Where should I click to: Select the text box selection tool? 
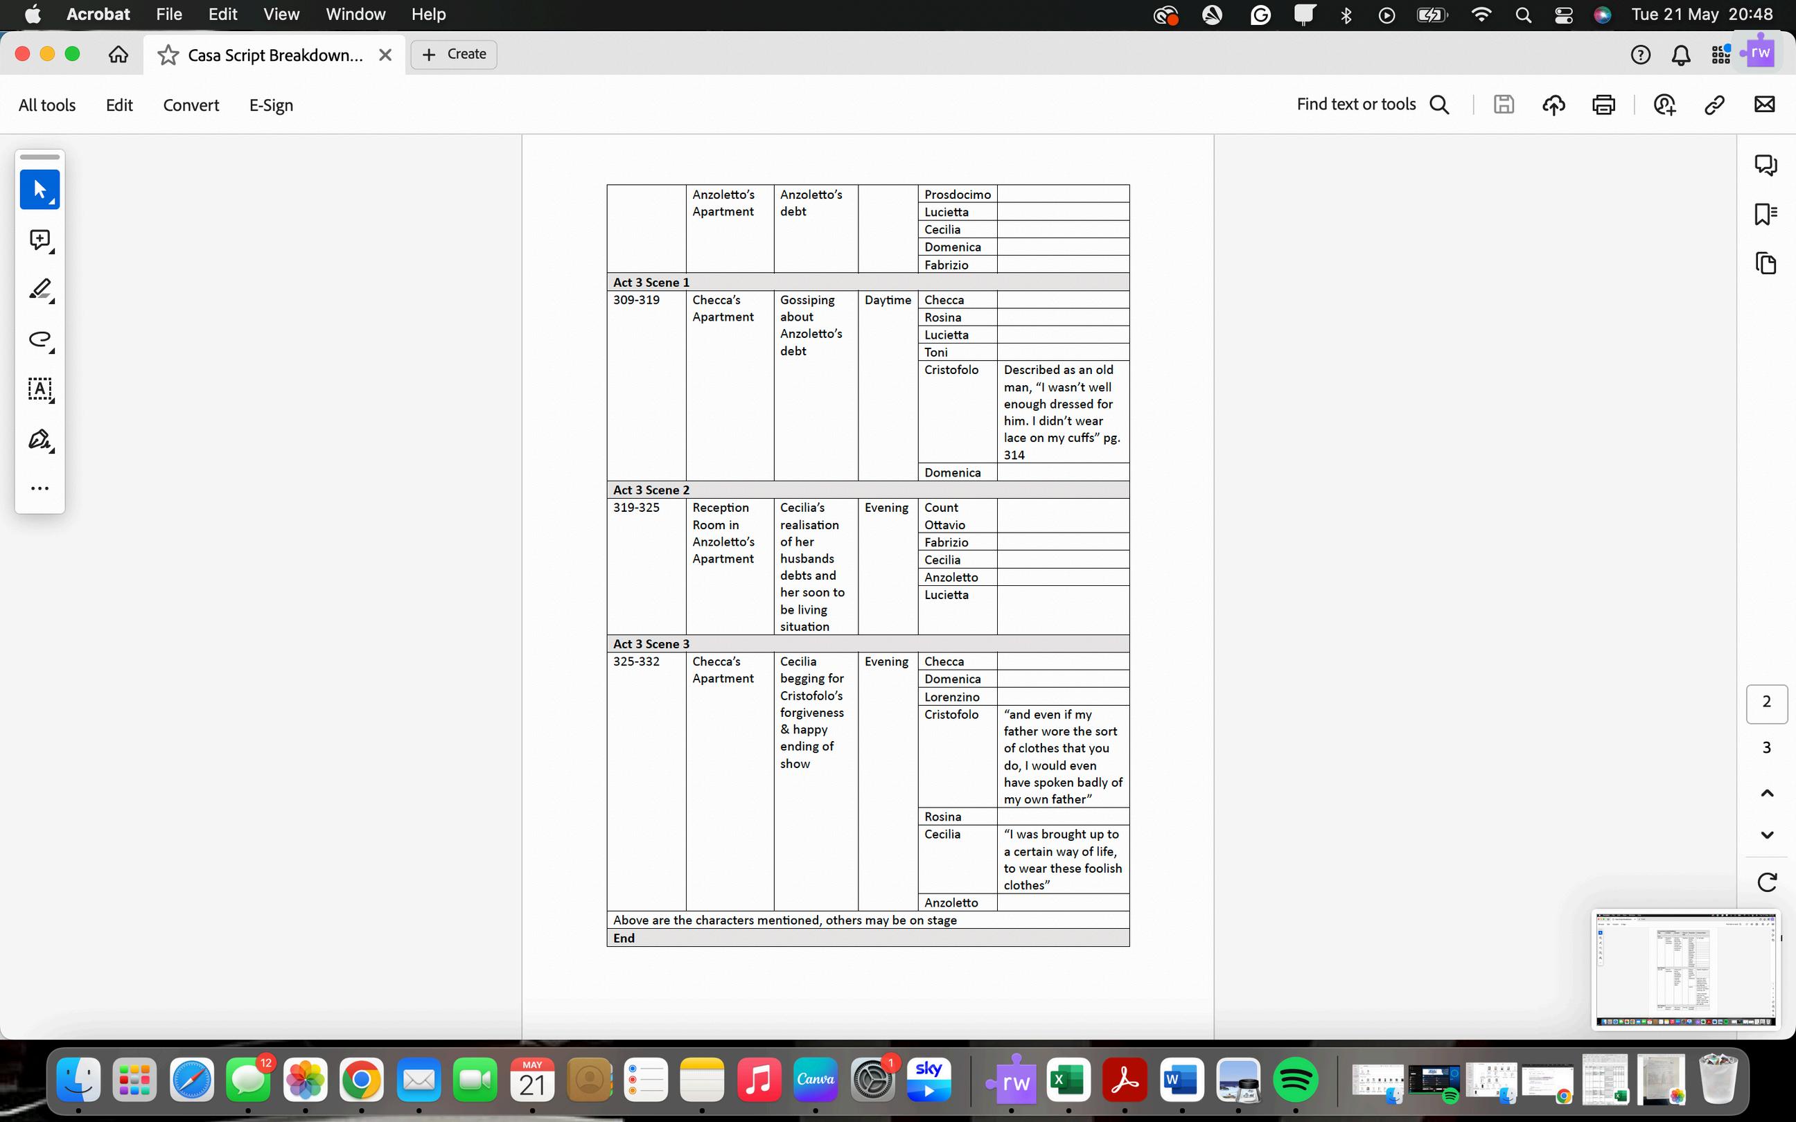39,389
